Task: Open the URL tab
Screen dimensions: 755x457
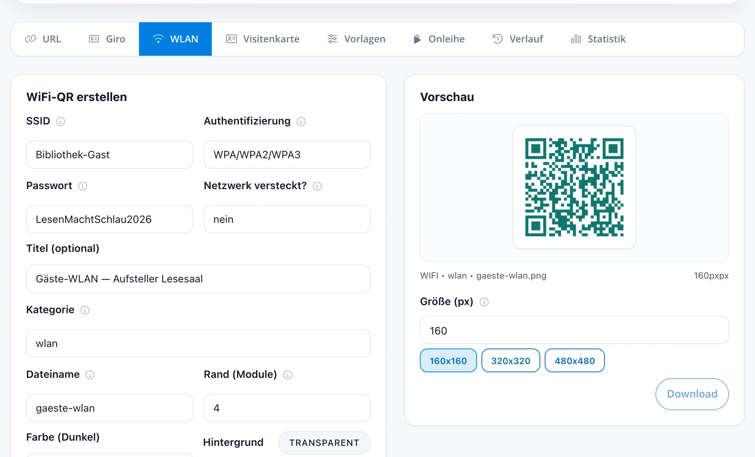Action: coord(43,39)
